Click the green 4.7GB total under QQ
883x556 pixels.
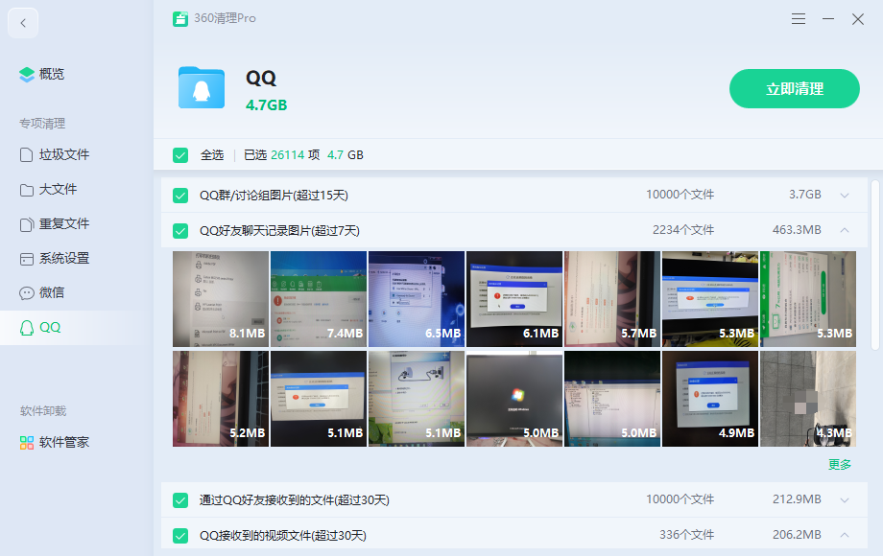pos(267,105)
